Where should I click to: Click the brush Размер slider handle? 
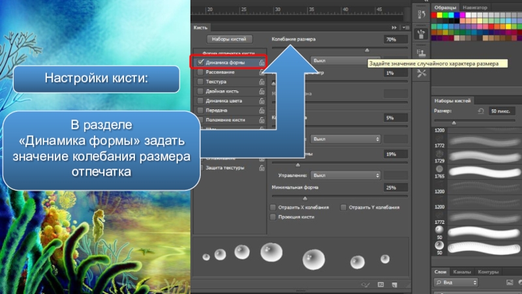(453, 123)
